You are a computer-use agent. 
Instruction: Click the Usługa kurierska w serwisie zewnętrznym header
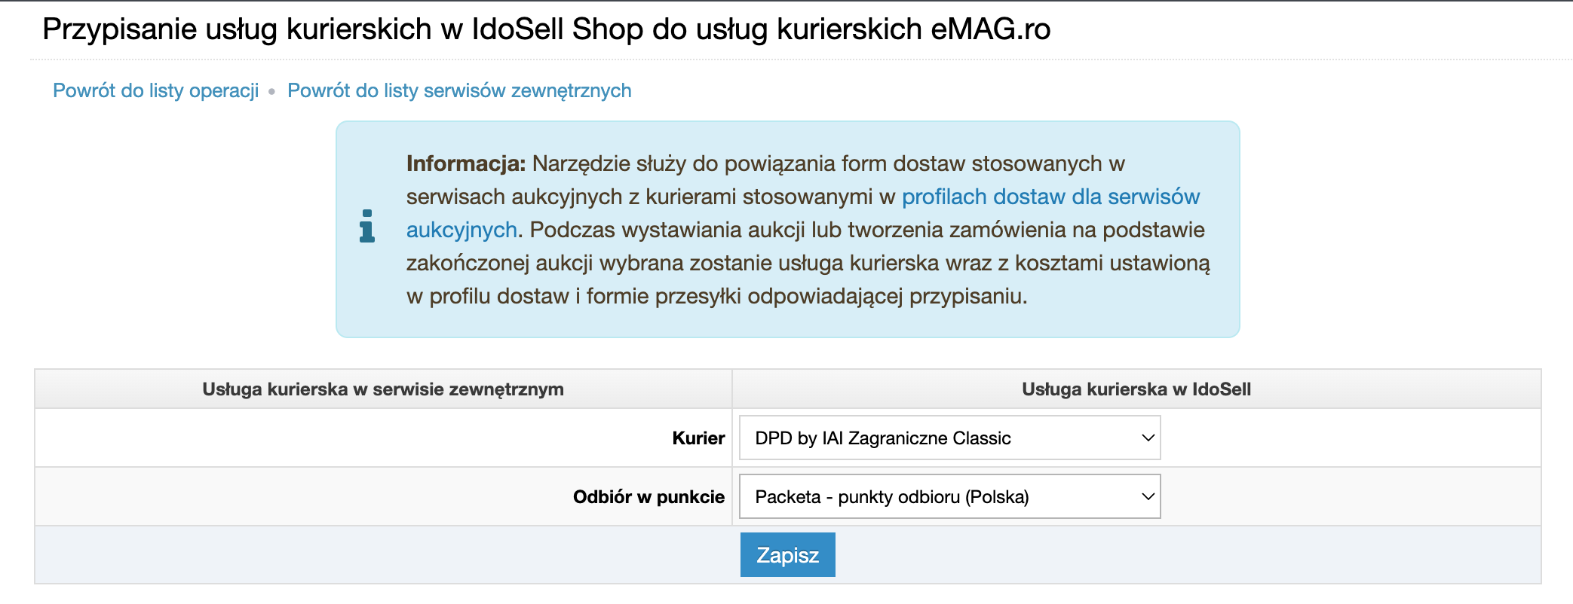click(x=383, y=389)
